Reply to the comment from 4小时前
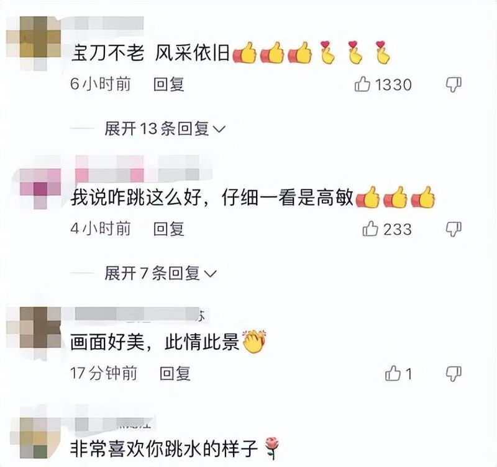This screenshot has height=467, width=497. (x=168, y=229)
